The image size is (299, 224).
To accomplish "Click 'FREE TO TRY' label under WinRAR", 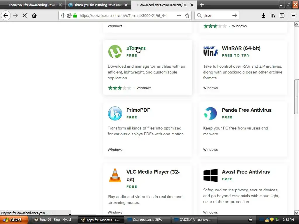I will point(236,55).
